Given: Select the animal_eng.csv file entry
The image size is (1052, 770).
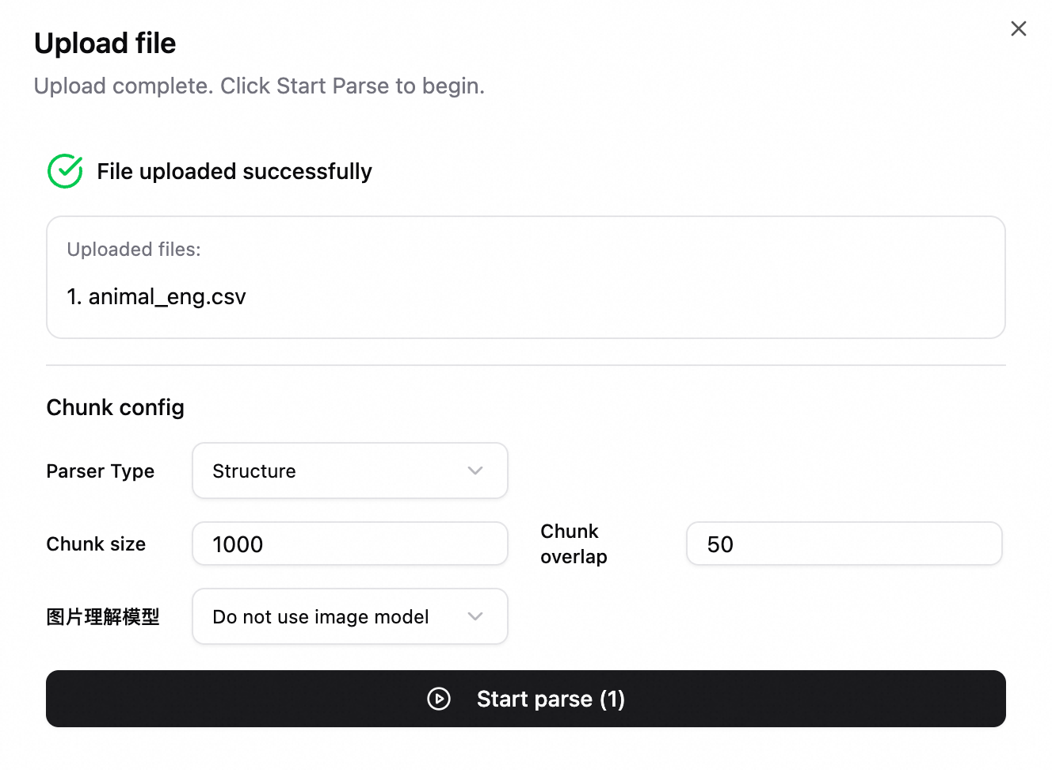Looking at the screenshot, I should (157, 297).
